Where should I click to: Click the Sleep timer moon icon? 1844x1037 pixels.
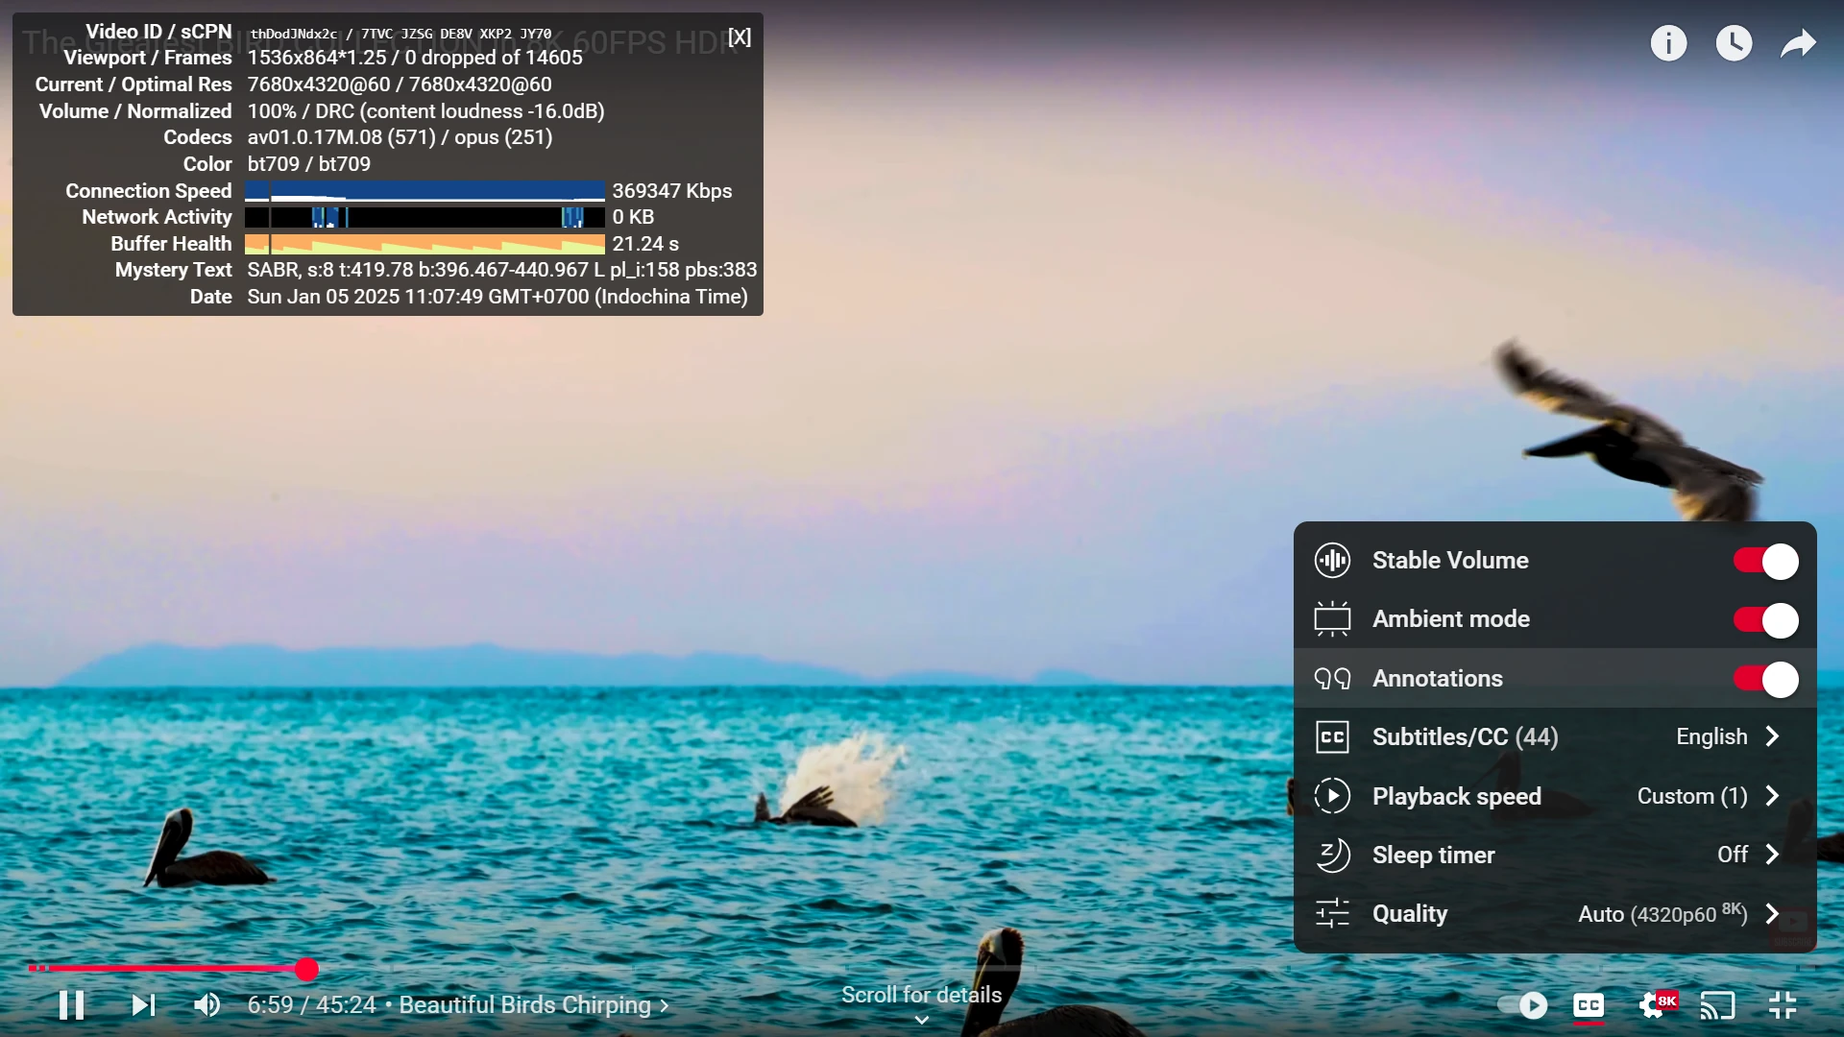pos(1332,855)
